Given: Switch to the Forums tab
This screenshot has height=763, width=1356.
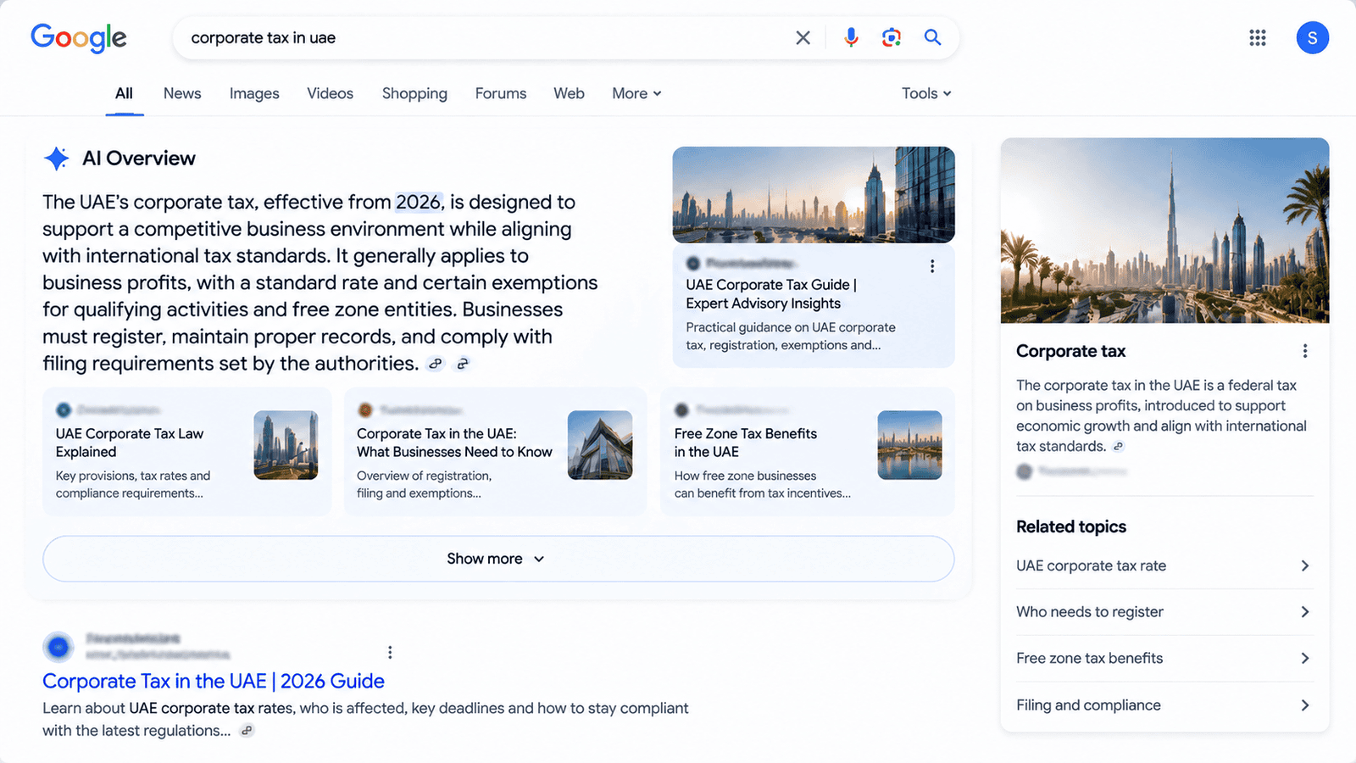Looking at the screenshot, I should click(501, 93).
